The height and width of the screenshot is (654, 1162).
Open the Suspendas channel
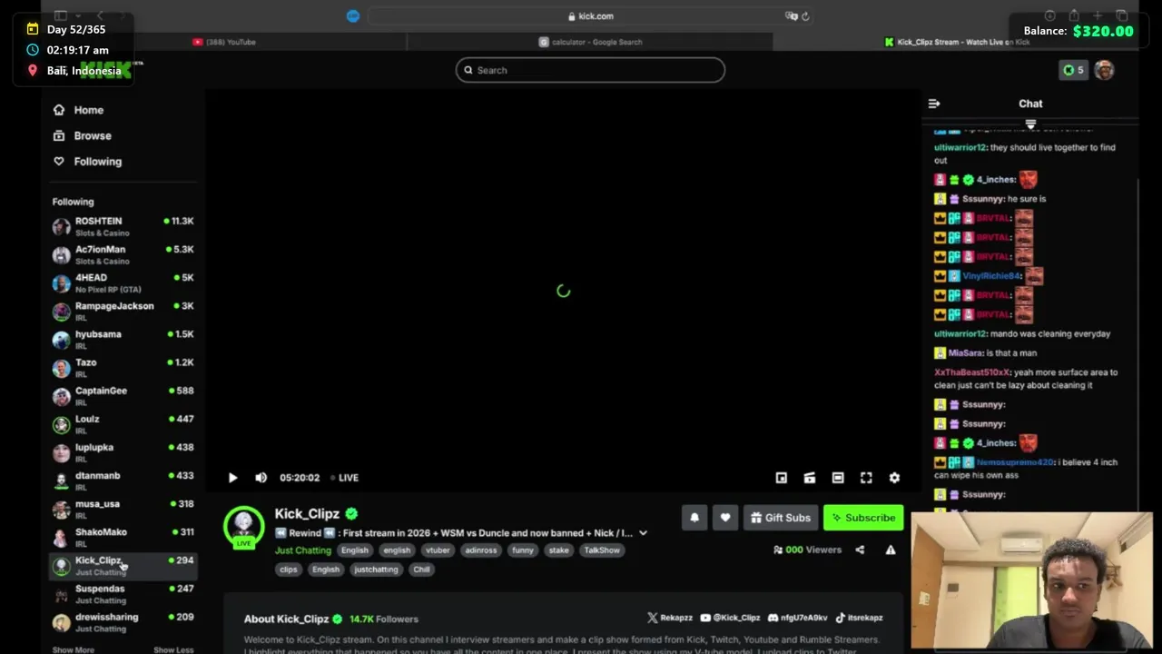click(123, 594)
